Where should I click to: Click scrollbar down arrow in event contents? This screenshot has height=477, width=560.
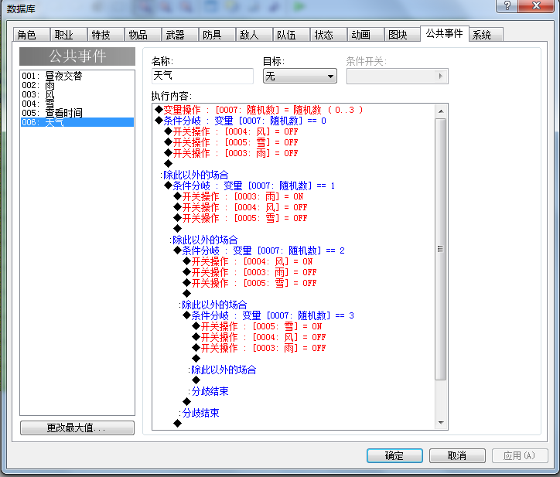click(x=441, y=423)
